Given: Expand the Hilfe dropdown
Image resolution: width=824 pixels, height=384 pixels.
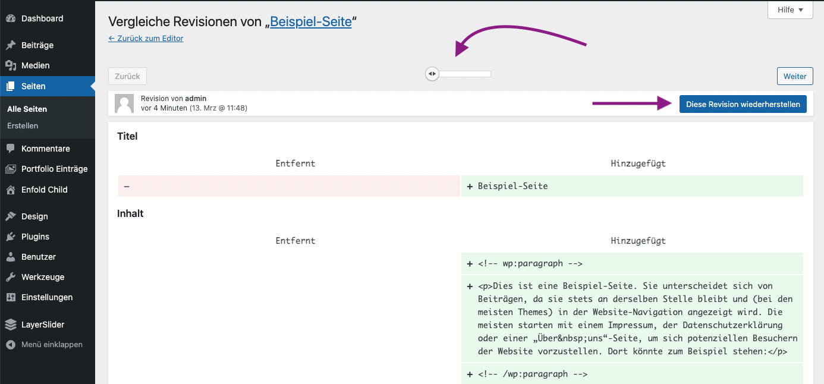Looking at the screenshot, I should pyautogui.click(x=790, y=10).
